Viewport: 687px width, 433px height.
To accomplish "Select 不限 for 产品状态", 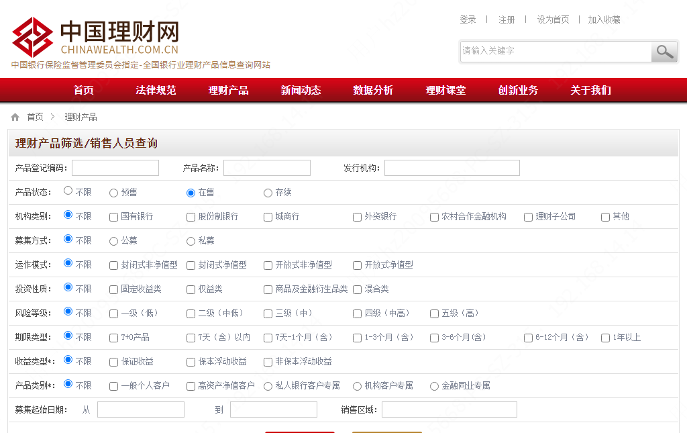I will point(68,191).
